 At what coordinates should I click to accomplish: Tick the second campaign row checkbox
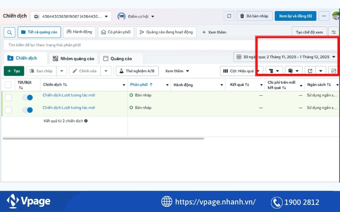(x=8, y=110)
